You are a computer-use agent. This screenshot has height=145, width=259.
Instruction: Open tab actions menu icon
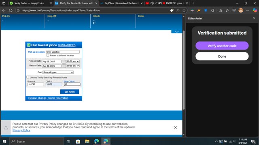tap(4, 3)
